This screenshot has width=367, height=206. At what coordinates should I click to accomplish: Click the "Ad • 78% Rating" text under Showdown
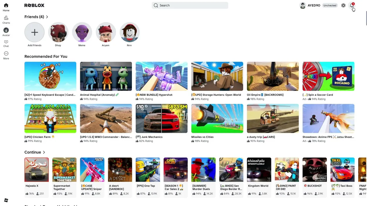tap(314, 141)
